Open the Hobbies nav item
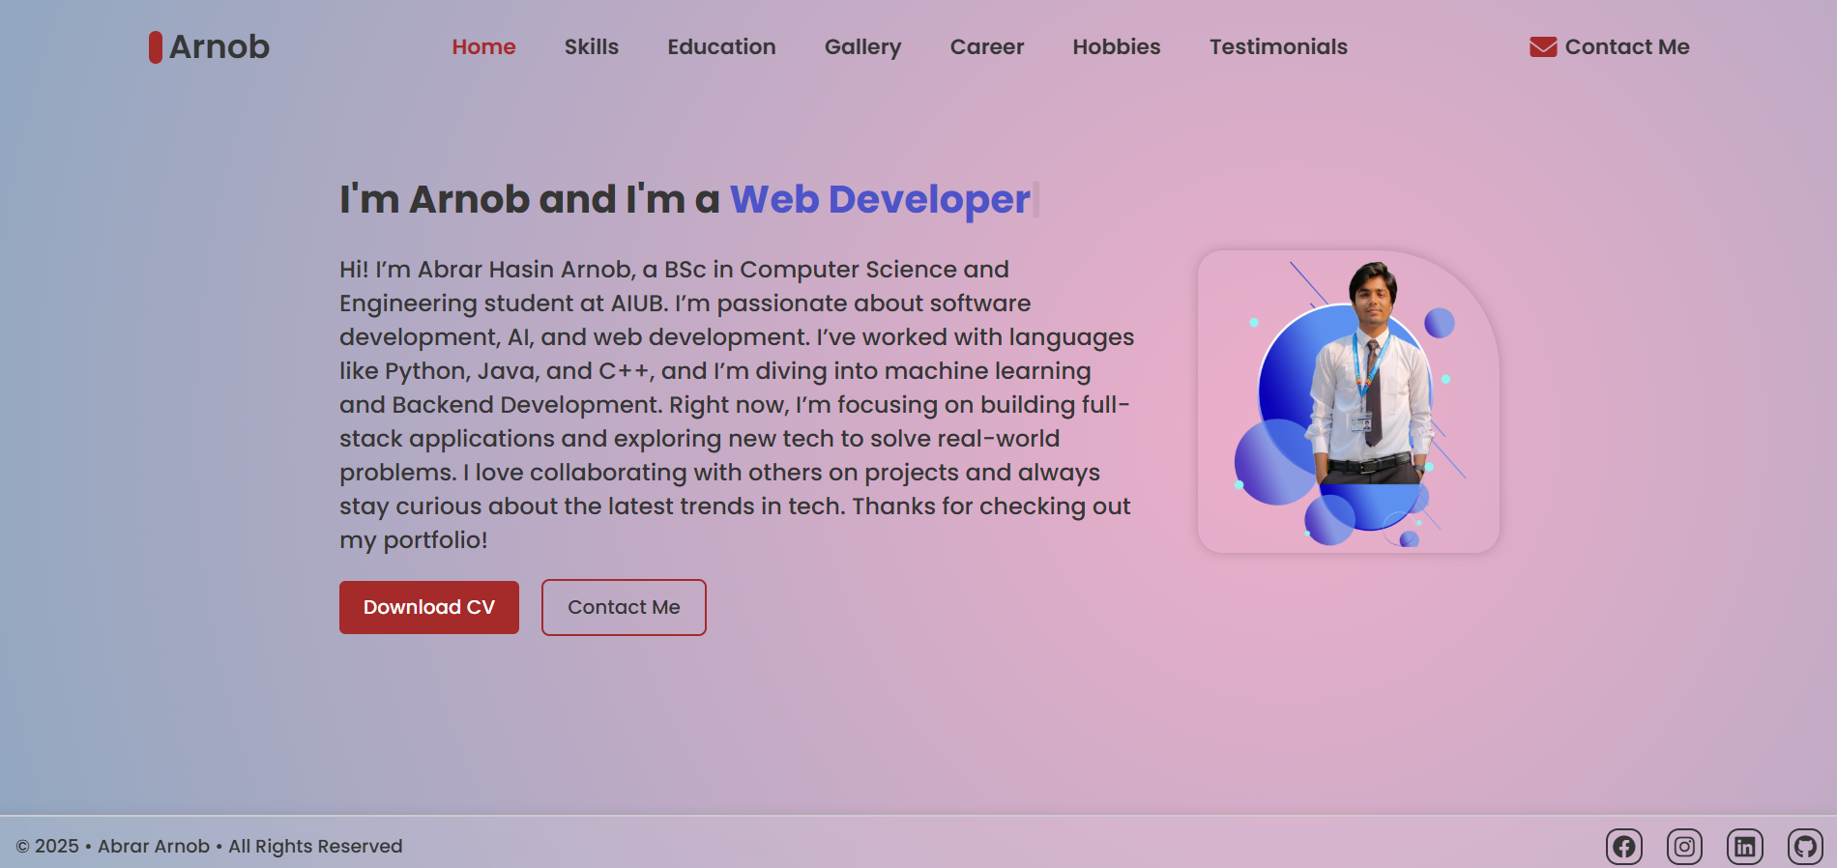1837x868 pixels. [x=1116, y=46]
